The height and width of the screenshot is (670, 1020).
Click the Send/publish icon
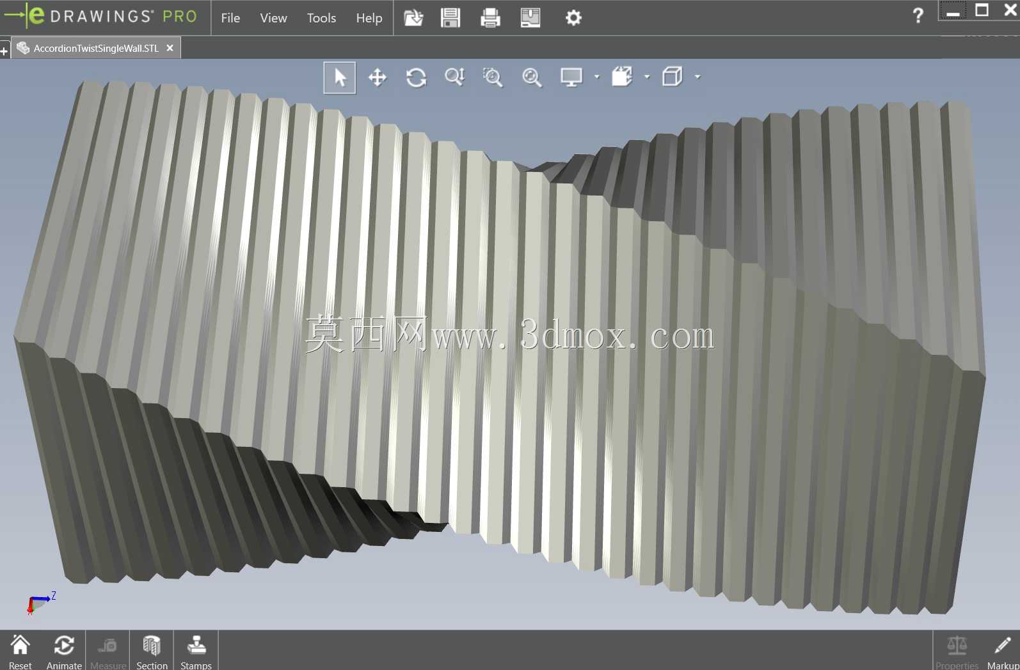(530, 18)
